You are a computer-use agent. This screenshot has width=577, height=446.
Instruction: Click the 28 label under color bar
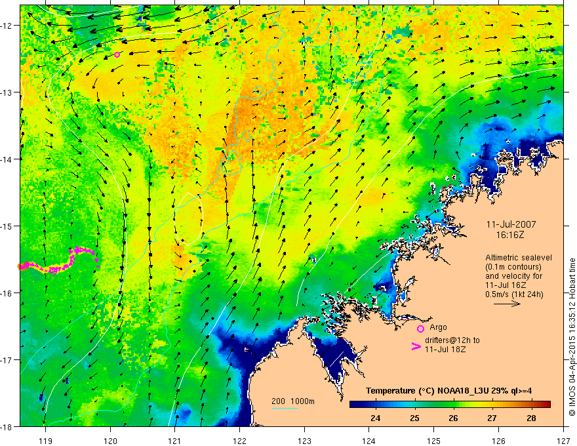[x=531, y=418]
